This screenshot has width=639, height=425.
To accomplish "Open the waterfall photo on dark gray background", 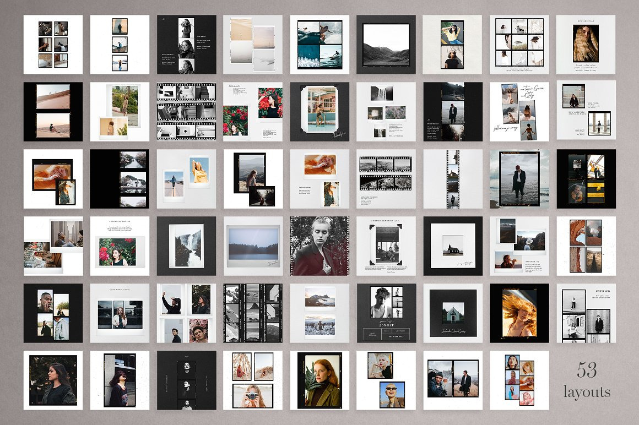I will pos(187,246).
